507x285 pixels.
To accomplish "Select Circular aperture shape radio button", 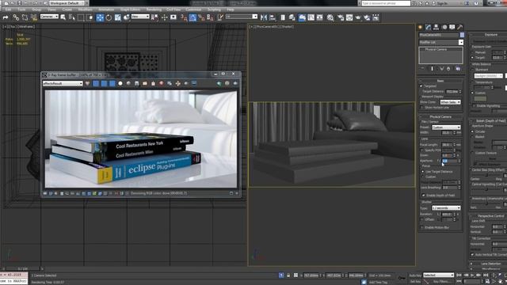I will tap(472, 131).
